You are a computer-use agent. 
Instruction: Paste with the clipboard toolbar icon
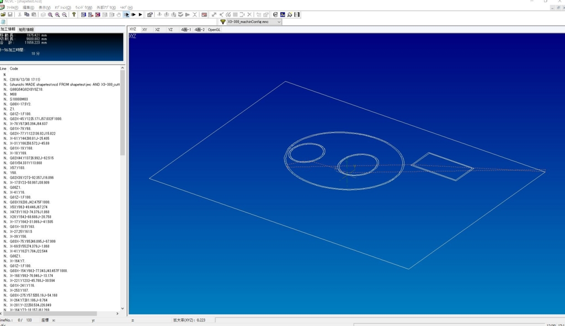click(x=34, y=14)
